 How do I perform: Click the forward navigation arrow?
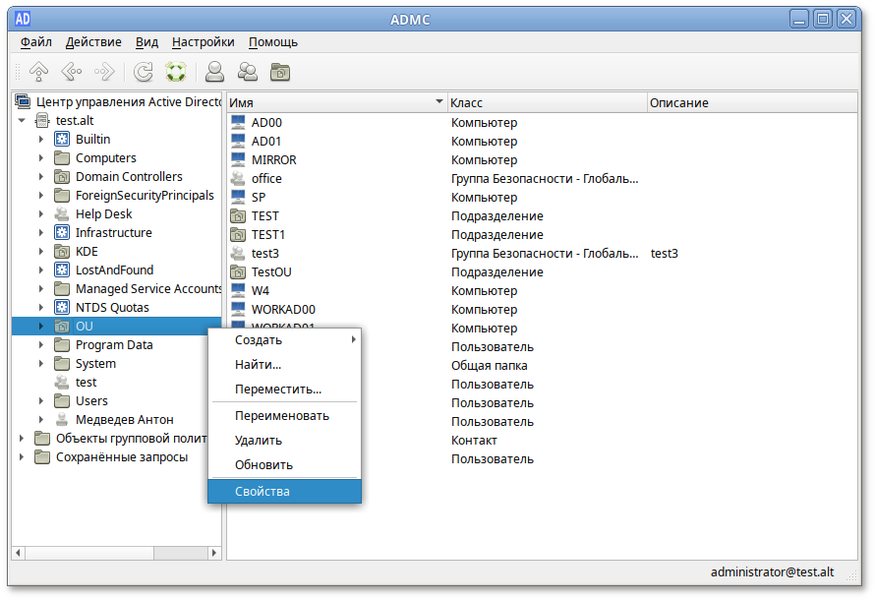click(104, 72)
